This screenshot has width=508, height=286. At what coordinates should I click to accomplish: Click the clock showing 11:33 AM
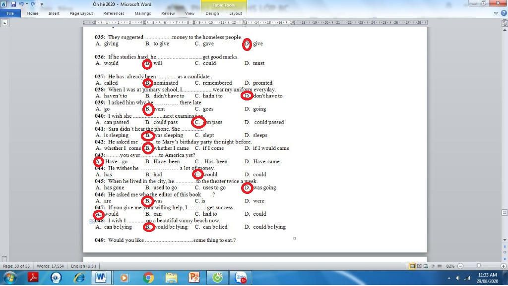pyautogui.click(x=487, y=278)
